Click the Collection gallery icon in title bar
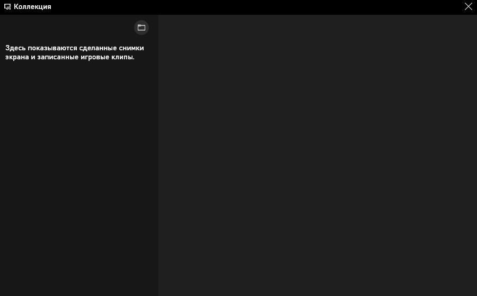 pyautogui.click(x=7, y=7)
